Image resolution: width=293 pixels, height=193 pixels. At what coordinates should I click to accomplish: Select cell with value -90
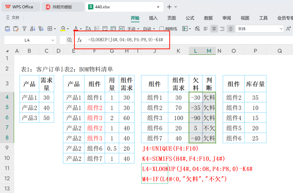tap(196, 118)
